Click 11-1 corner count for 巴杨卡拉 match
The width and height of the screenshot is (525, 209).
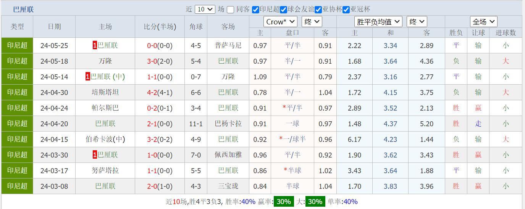point(195,124)
